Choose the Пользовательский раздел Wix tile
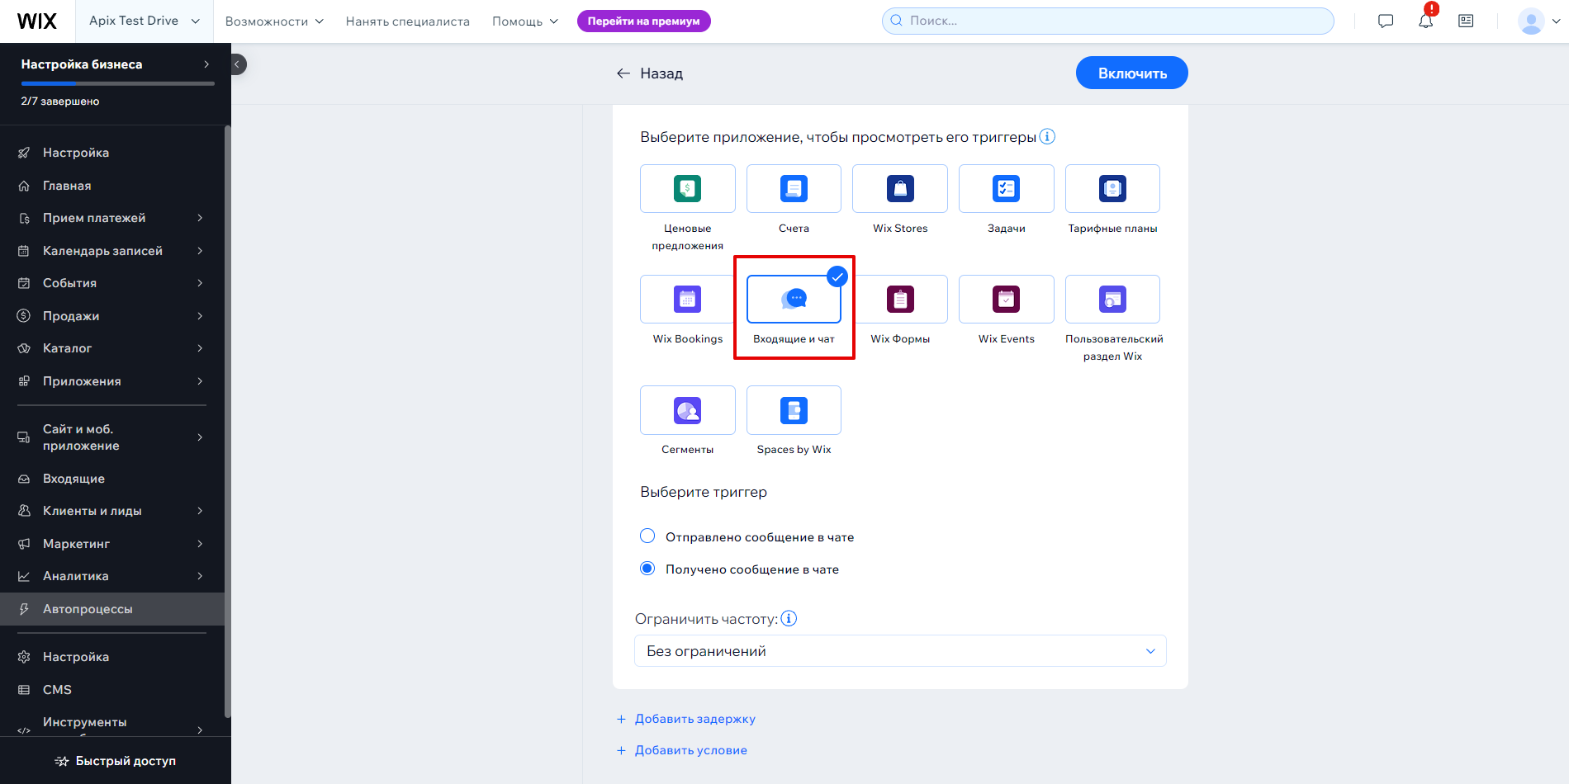The image size is (1569, 784). point(1112,300)
